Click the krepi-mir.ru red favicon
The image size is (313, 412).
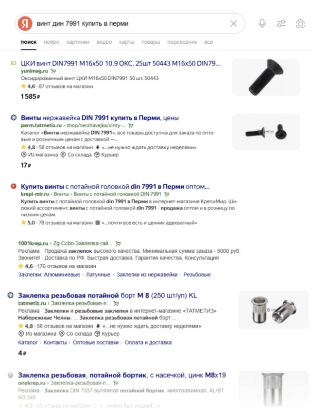point(13,186)
